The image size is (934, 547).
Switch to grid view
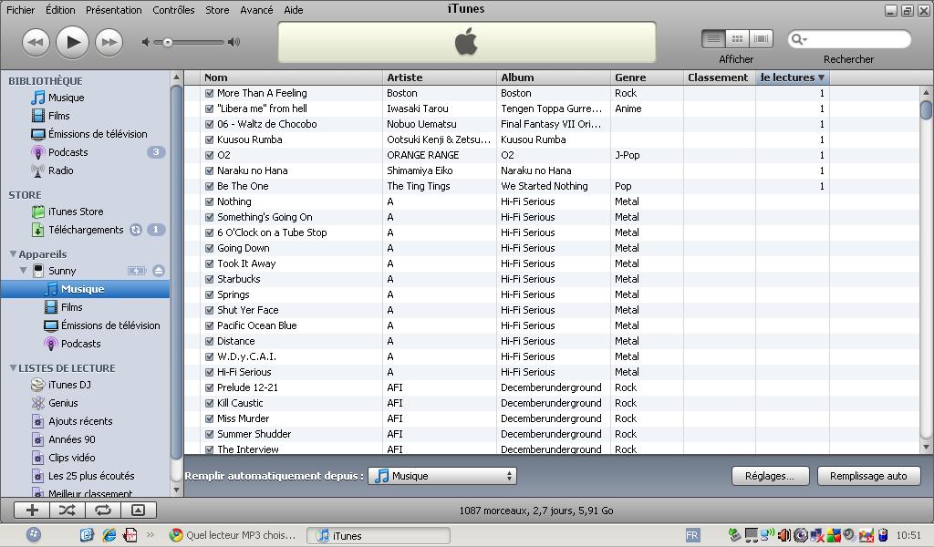click(737, 39)
